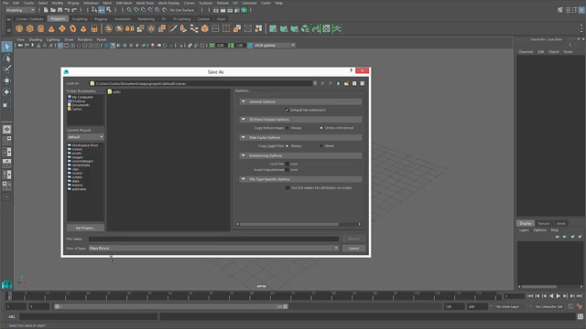
Task: Collapse the Disk Cache Options section
Action: coord(244,137)
